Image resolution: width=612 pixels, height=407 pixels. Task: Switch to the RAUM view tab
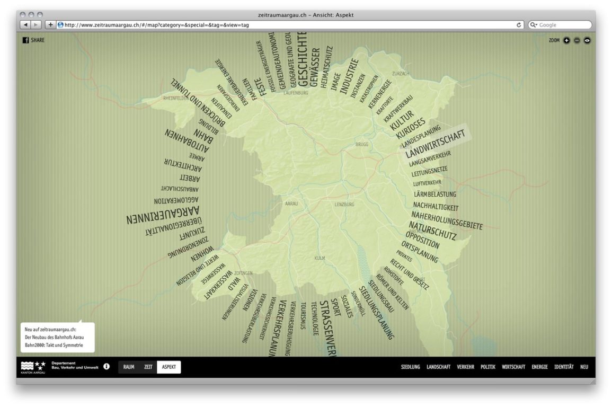pos(129,367)
